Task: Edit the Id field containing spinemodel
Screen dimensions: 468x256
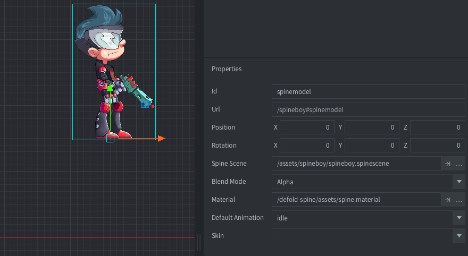Action: pos(369,91)
